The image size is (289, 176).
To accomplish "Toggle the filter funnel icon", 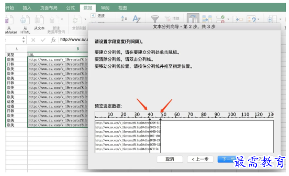I will 155,19.
